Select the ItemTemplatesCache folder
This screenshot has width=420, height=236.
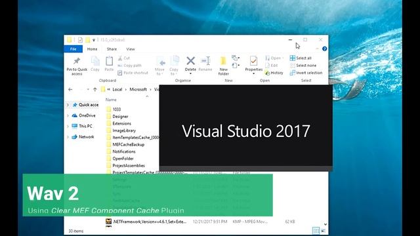tap(133, 137)
